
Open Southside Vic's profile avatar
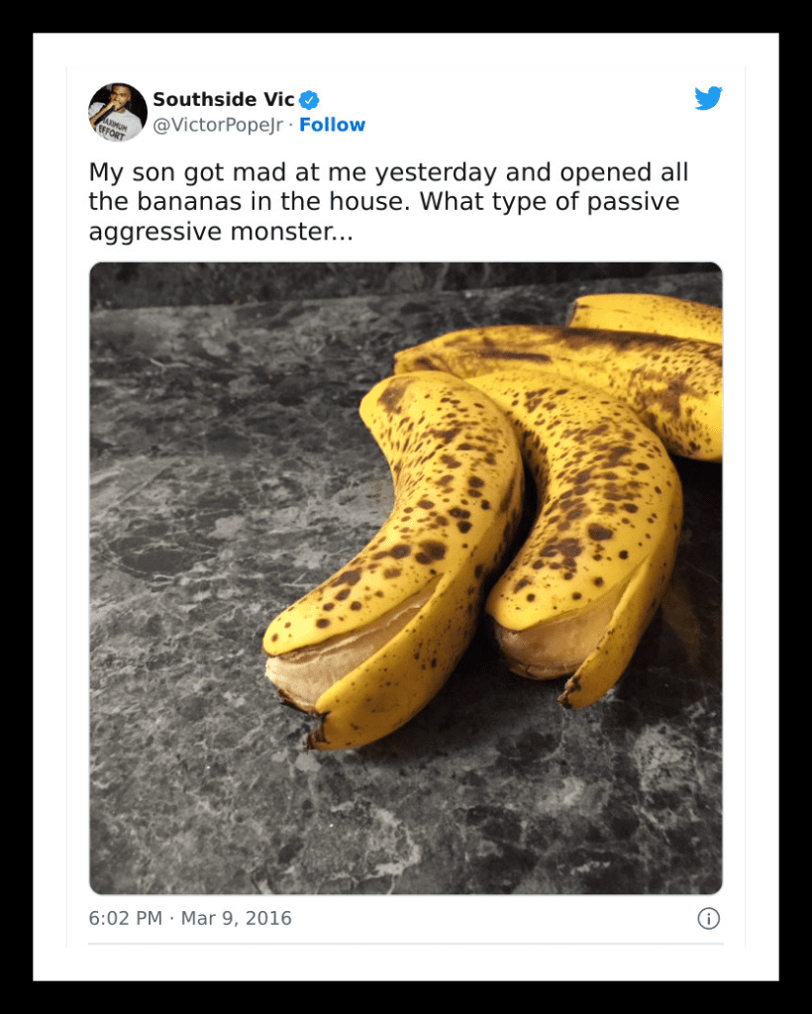click(x=118, y=112)
